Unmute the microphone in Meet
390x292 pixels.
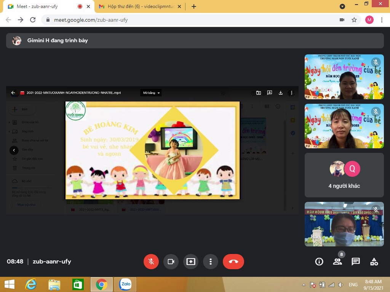(151, 262)
